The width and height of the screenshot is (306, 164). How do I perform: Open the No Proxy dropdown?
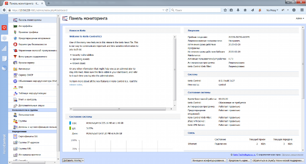tap(272, 10)
